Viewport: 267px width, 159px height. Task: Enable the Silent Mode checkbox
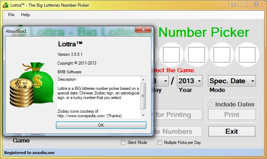(123, 143)
